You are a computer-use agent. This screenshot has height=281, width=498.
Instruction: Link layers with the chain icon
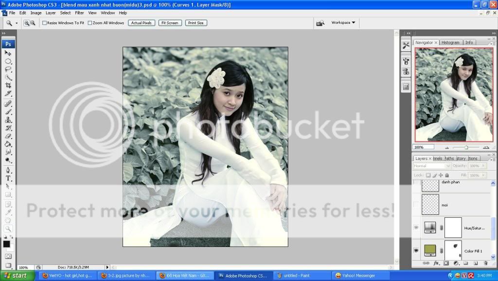pyautogui.click(x=426, y=263)
